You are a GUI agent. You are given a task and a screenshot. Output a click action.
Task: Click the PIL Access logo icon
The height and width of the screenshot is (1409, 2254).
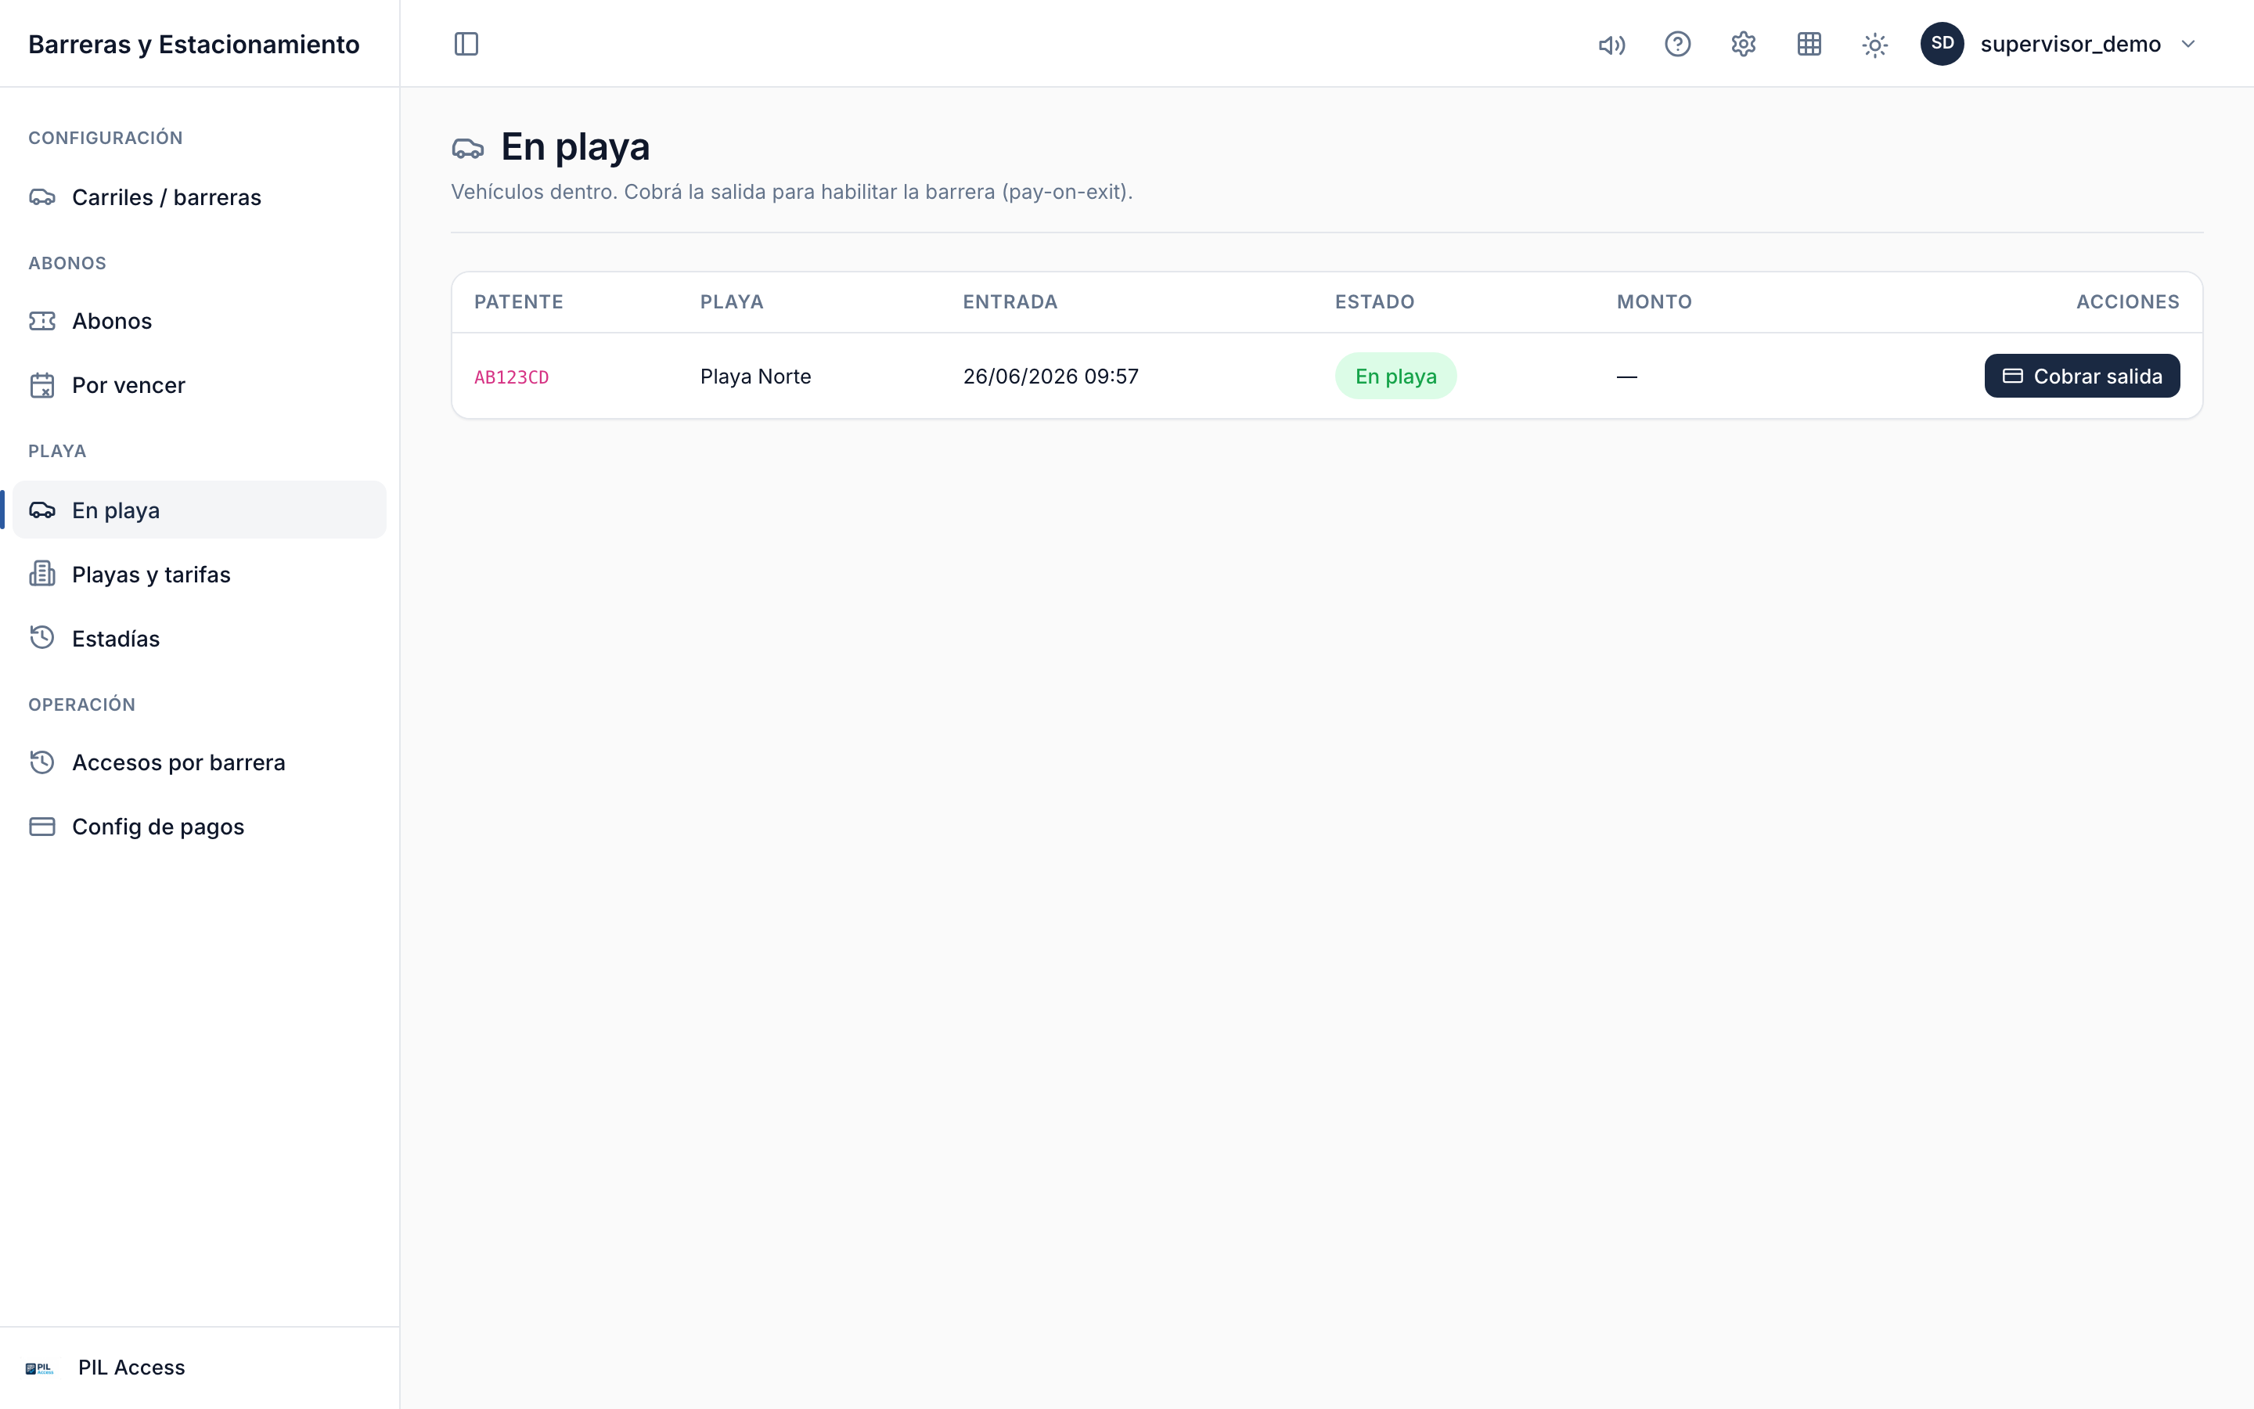(x=39, y=1368)
